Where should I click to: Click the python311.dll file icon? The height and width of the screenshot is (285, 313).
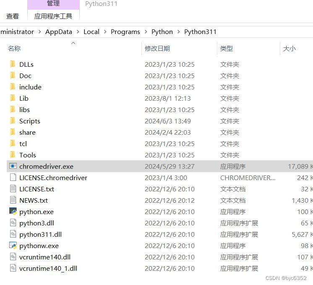(13, 234)
